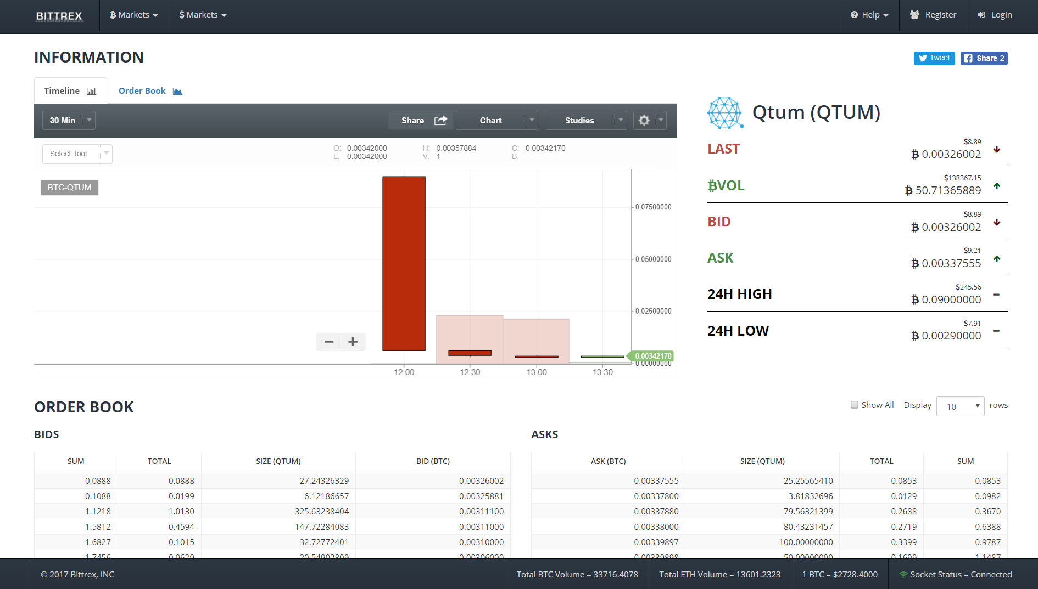Click the SIZE (QTUM) bids column header

point(278,462)
